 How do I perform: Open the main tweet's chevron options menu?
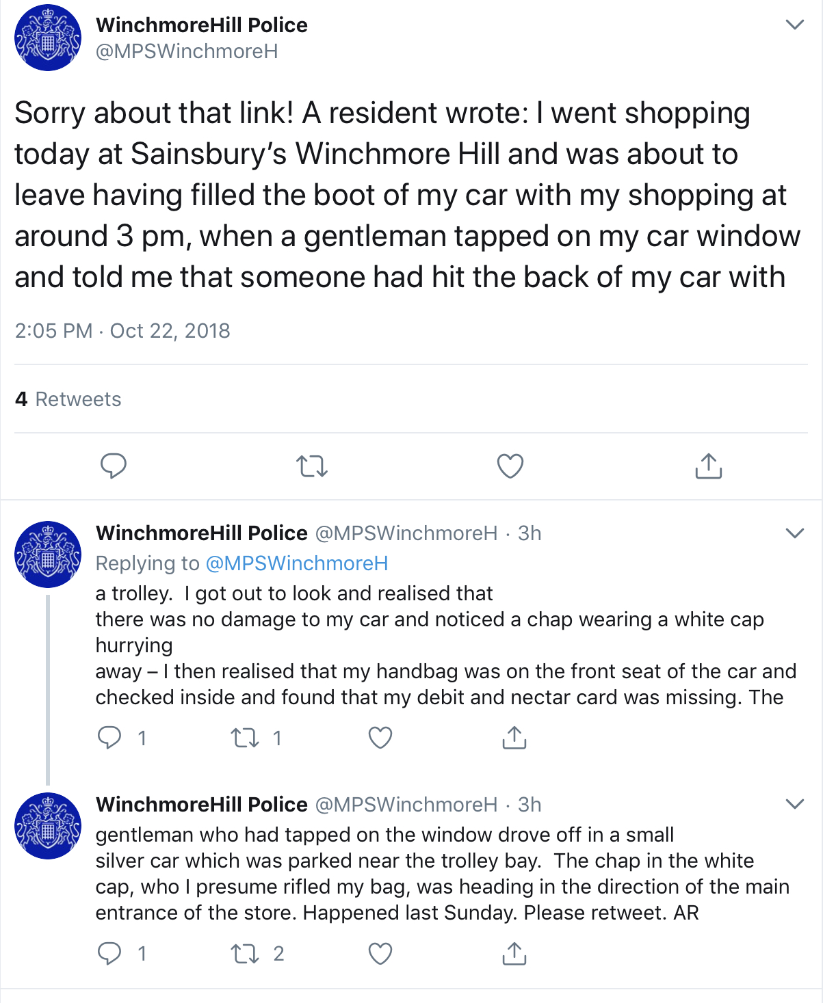(x=794, y=25)
